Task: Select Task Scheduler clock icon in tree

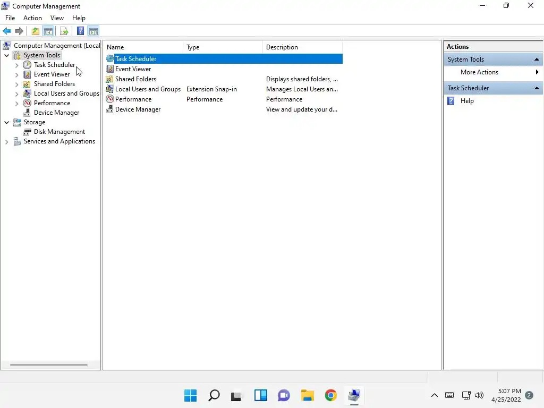Action: 27,65
